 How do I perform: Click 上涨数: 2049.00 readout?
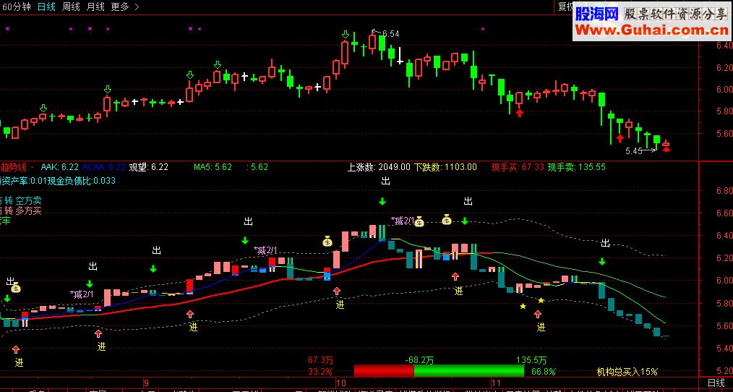(379, 167)
